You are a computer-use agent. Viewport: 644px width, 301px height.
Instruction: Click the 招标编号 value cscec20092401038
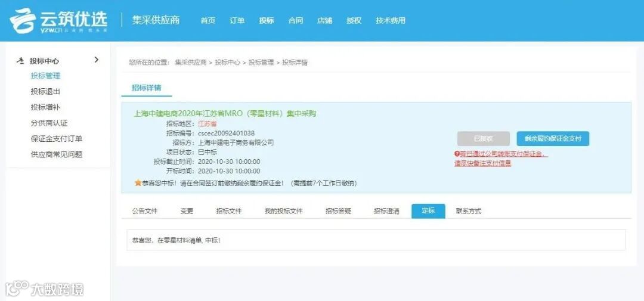pyautogui.click(x=227, y=133)
